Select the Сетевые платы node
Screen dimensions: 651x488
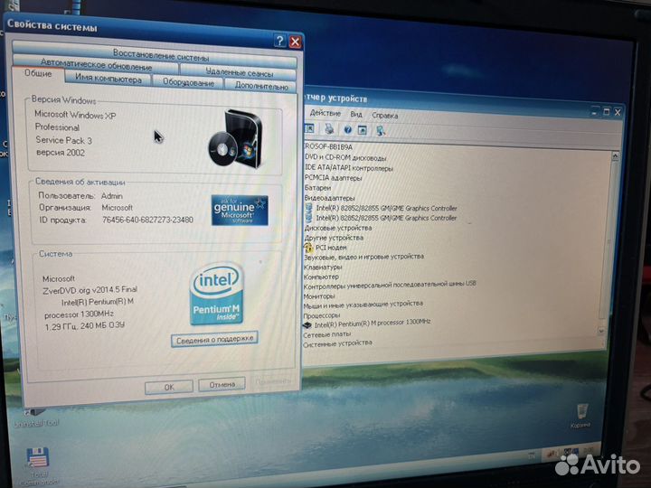326,334
